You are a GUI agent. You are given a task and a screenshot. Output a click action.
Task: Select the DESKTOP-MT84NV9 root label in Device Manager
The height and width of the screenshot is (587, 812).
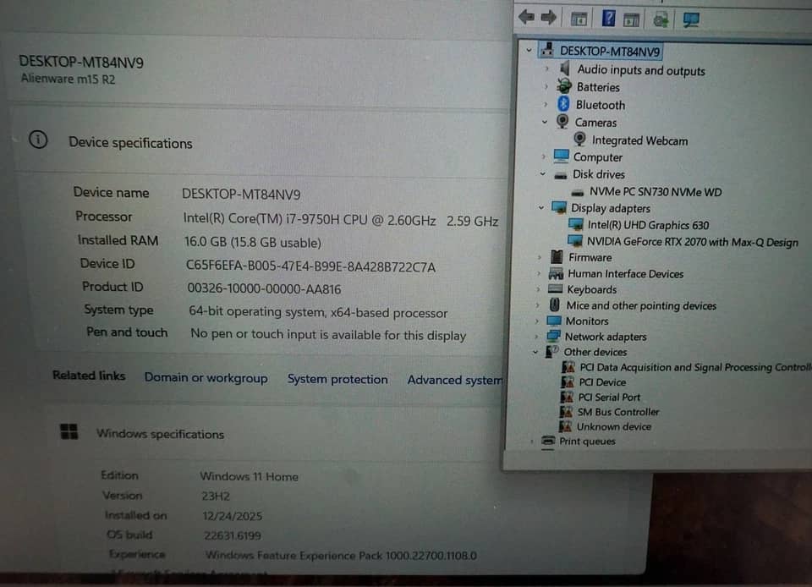(x=610, y=51)
